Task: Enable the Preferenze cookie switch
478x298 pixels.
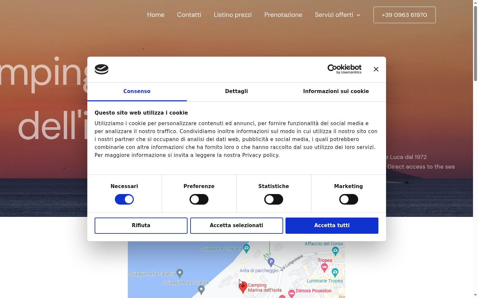Action: [x=199, y=199]
